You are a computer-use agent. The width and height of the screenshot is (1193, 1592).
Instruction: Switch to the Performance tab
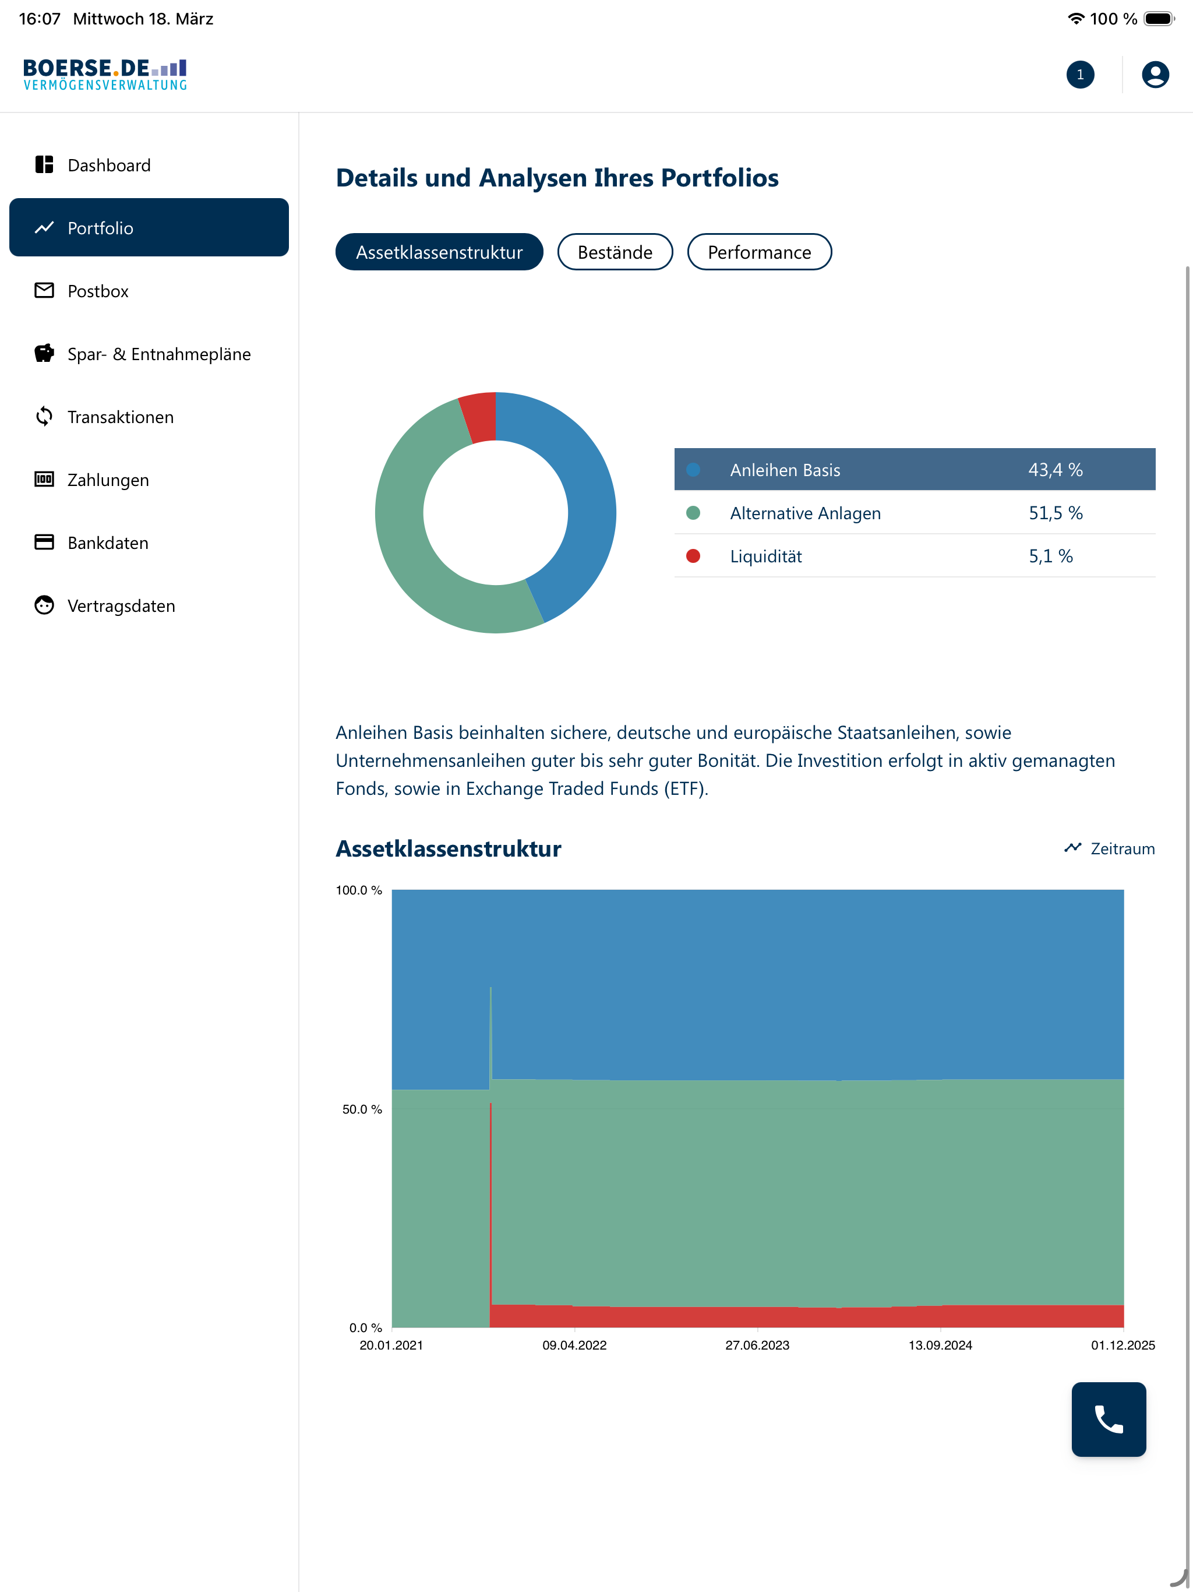(x=759, y=252)
